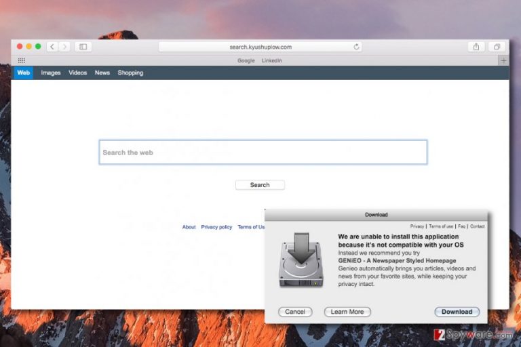Switch to Images search tab
This screenshot has width=521, height=347.
click(x=51, y=73)
